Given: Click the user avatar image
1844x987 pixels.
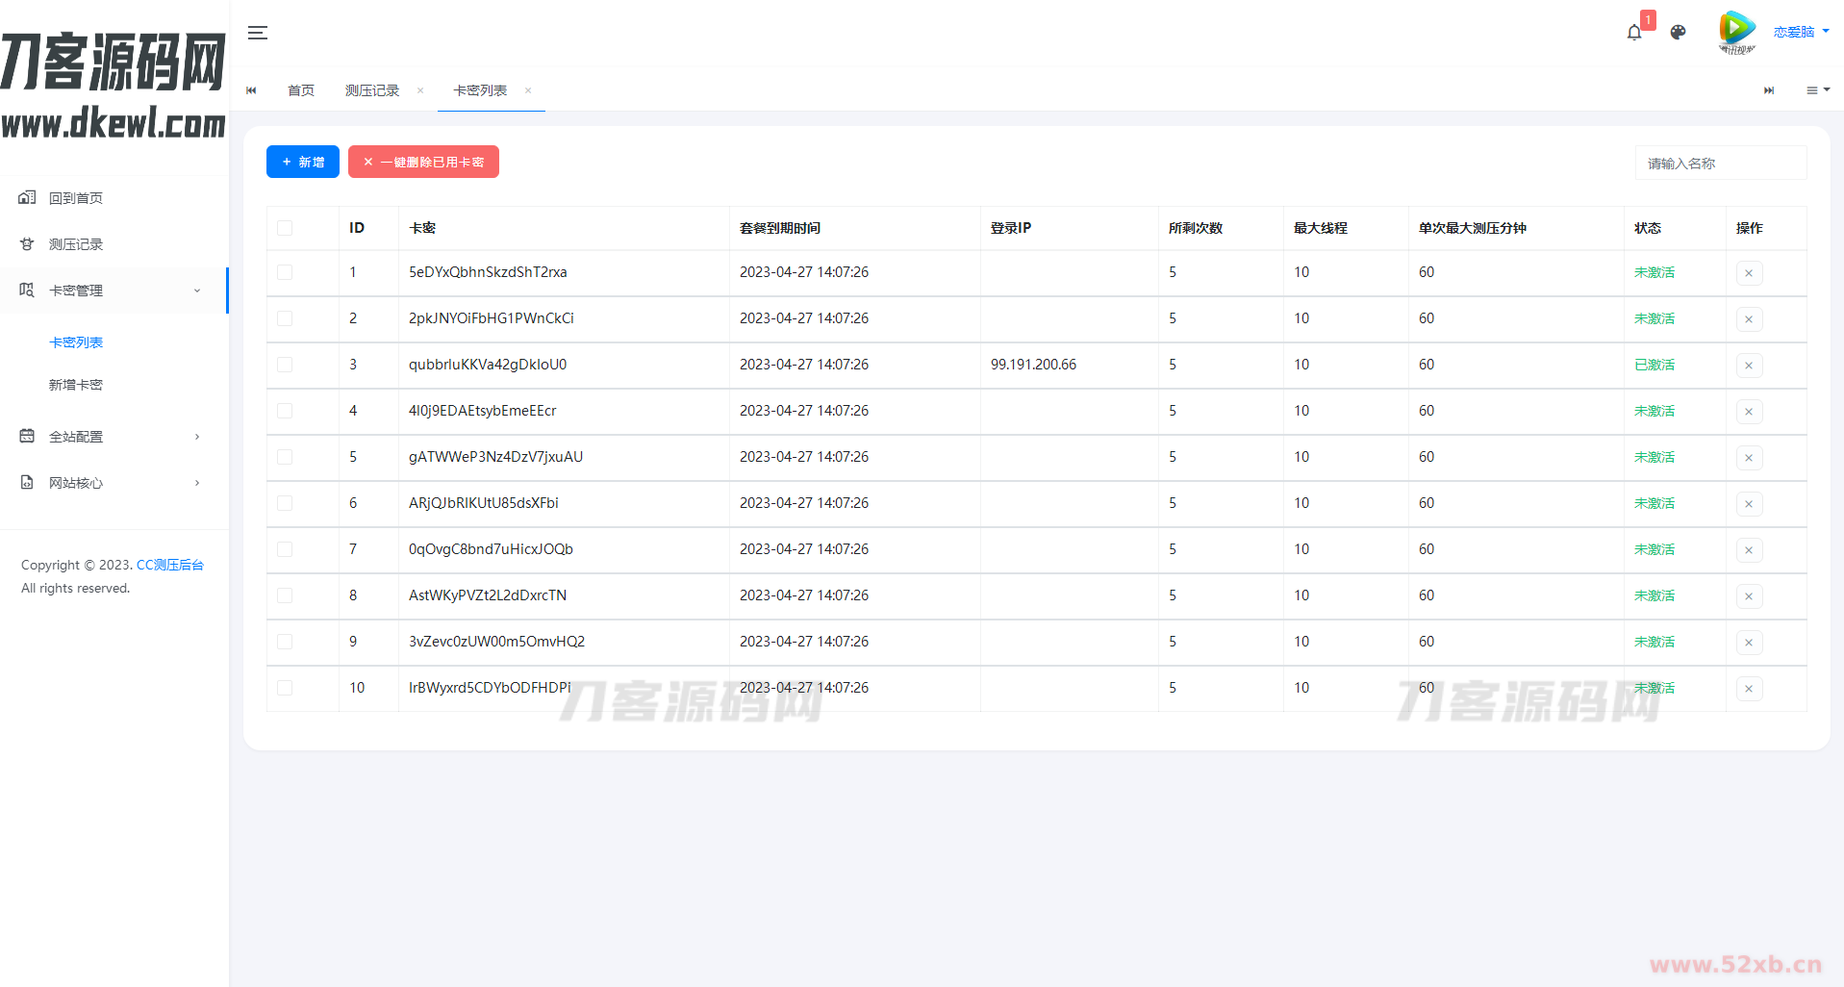Looking at the screenshot, I should pyautogui.click(x=1736, y=32).
